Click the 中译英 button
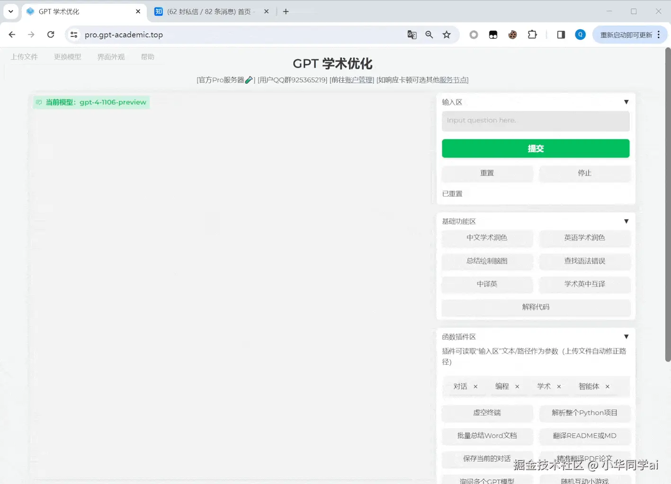This screenshot has width=671, height=484. click(x=487, y=284)
